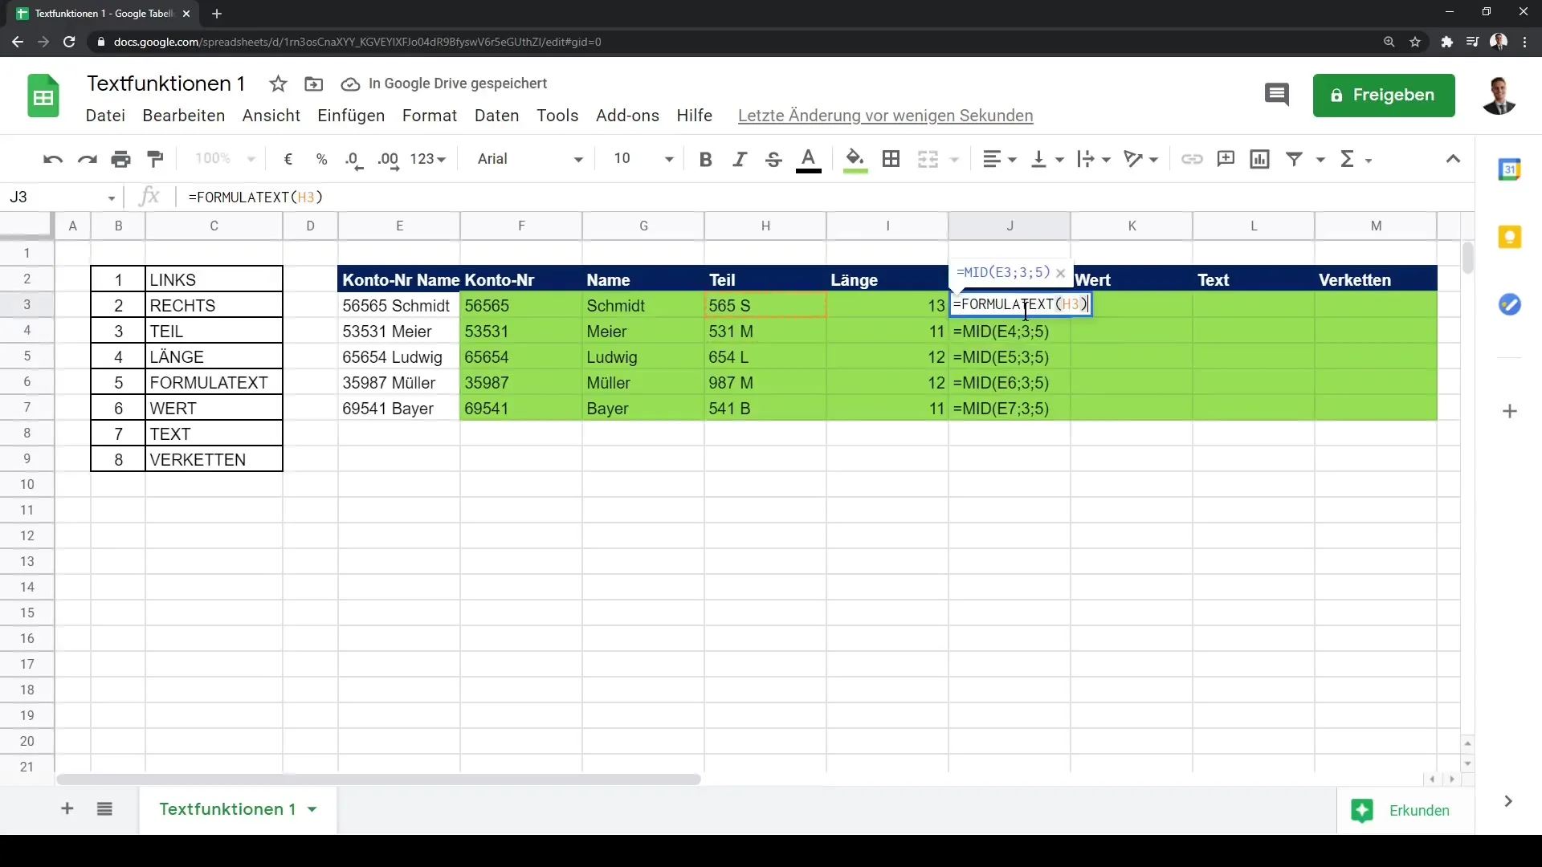
Task: Toggle bold formatting
Action: click(x=706, y=159)
